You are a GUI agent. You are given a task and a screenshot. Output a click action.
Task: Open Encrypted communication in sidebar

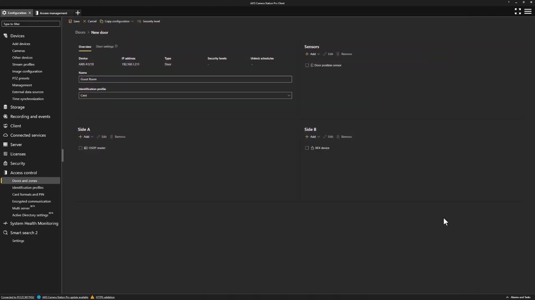pos(31,201)
